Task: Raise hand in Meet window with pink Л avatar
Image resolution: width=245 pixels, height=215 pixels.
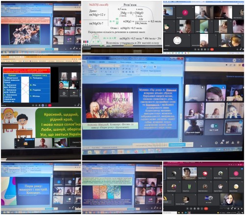Action: (202, 49)
